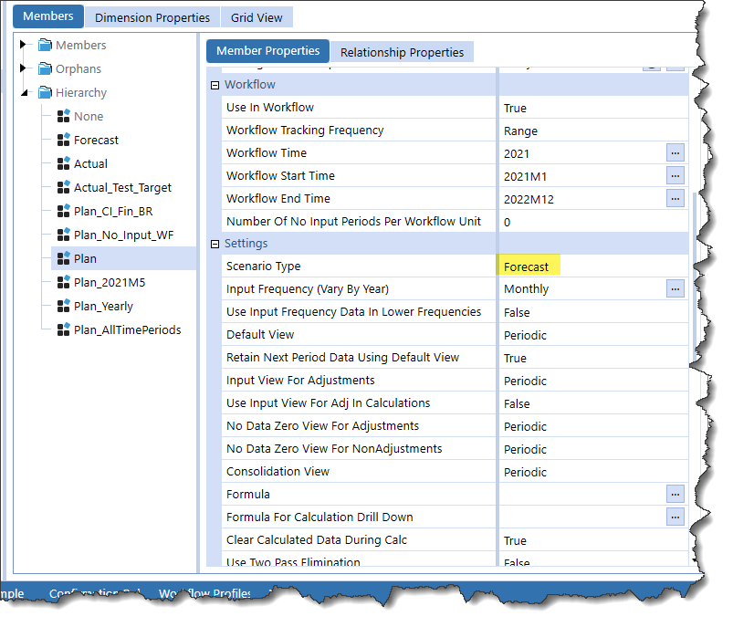Screen dimensions: 733x627
Task: Click the Orphans folder icon
Action: [x=45, y=68]
